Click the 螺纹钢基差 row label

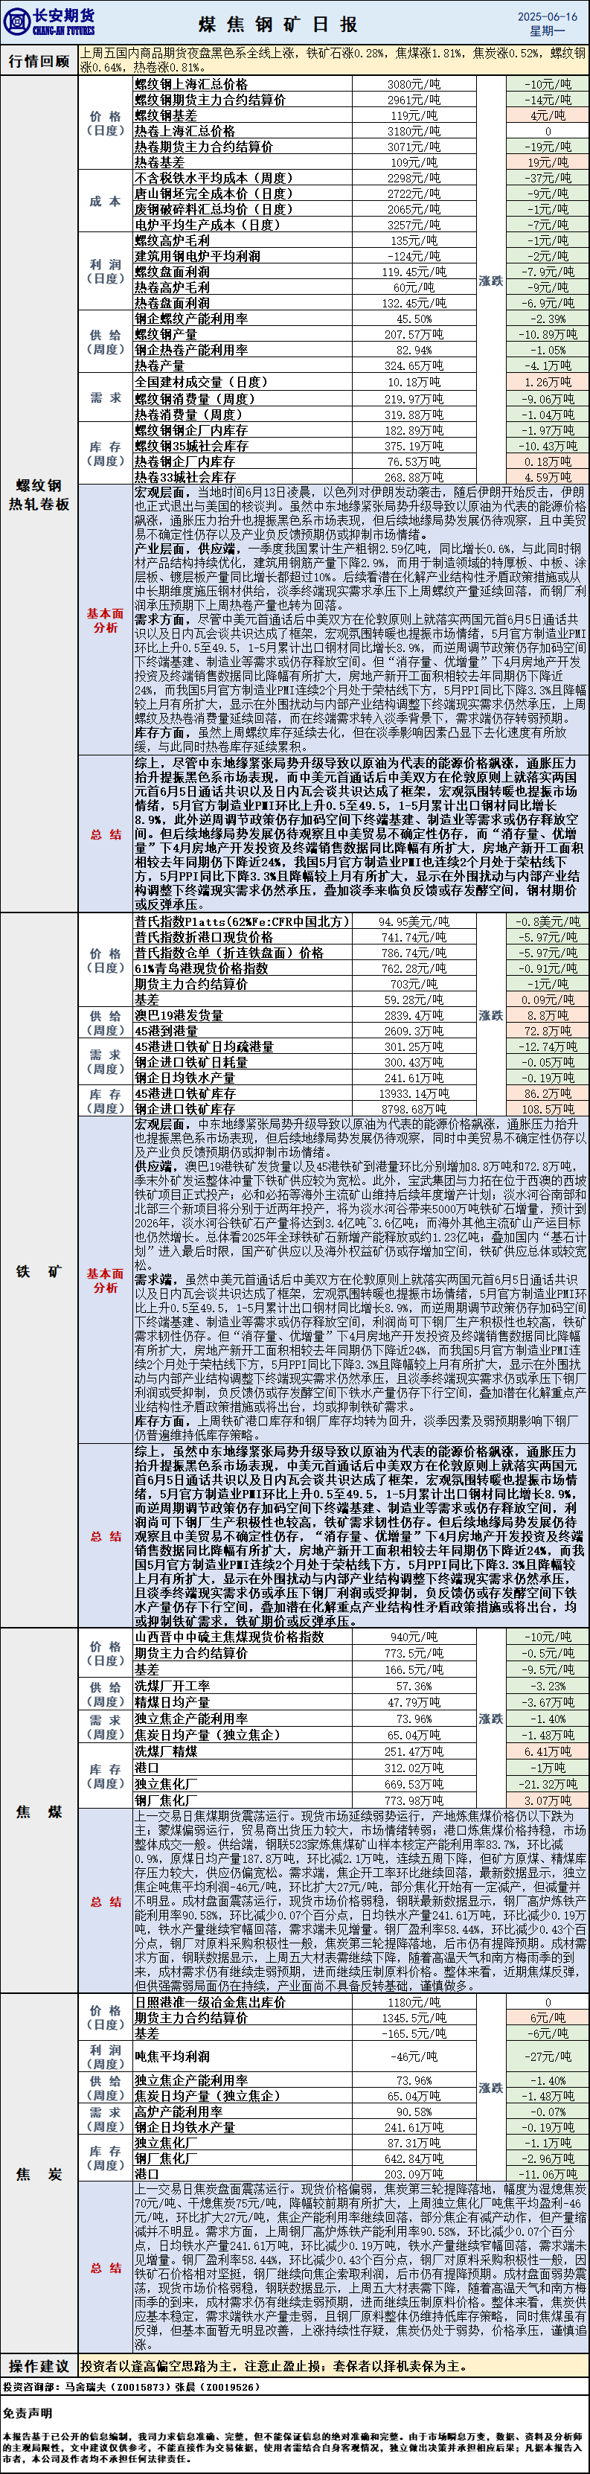(165, 115)
